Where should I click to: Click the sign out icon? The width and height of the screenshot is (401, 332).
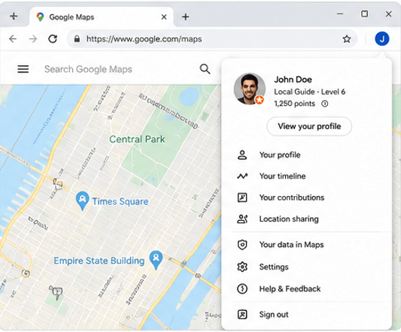(x=242, y=315)
